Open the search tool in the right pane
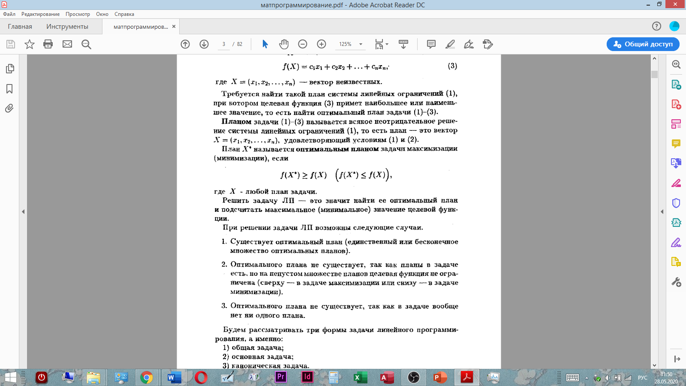The height and width of the screenshot is (386, 686). 676,64
